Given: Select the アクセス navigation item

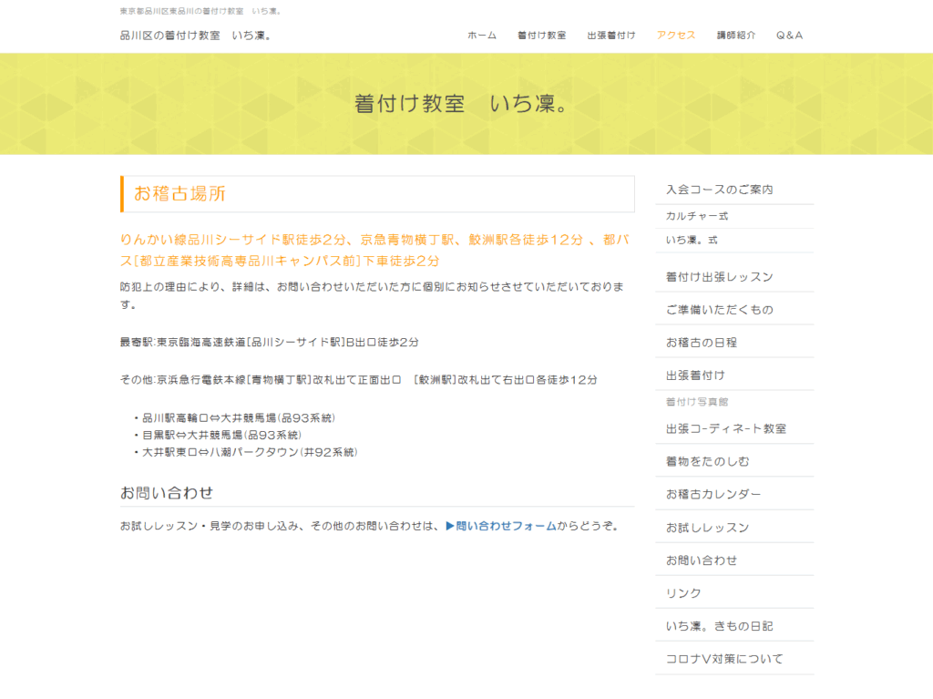Looking at the screenshot, I should [x=676, y=36].
